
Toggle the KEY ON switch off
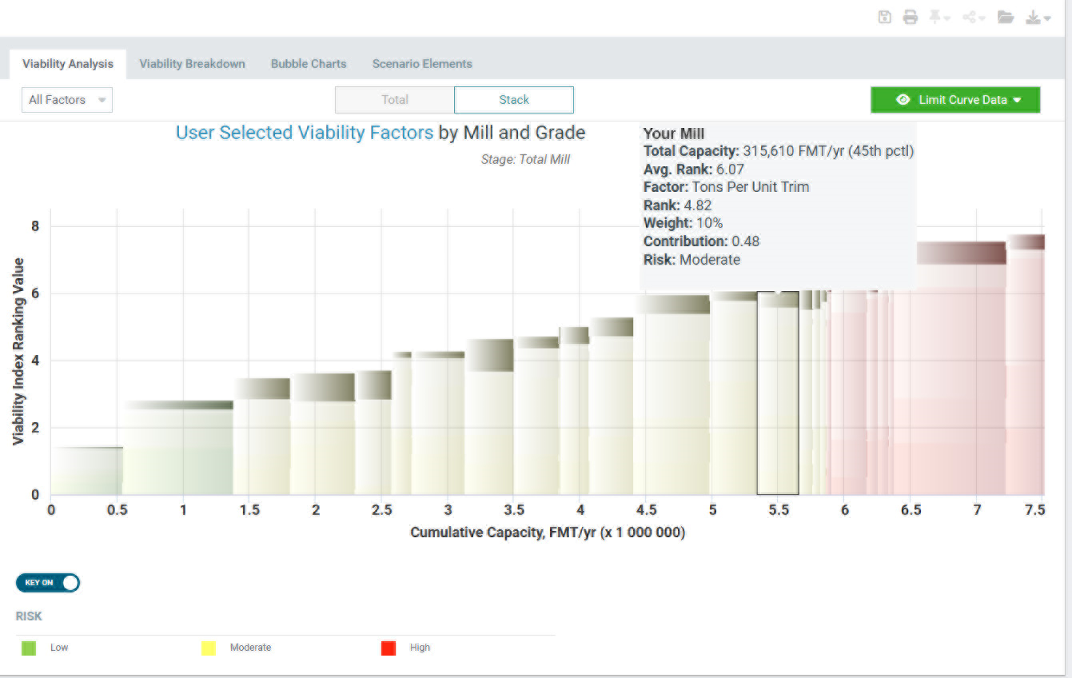(47, 582)
